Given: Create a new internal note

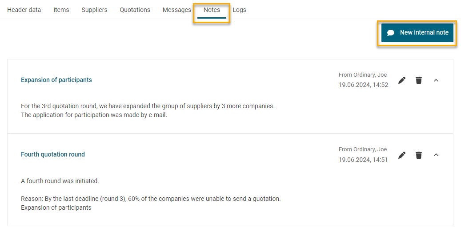Looking at the screenshot, I should click(417, 32).
